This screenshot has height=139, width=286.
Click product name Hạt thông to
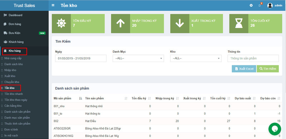(x=93, y=114)
